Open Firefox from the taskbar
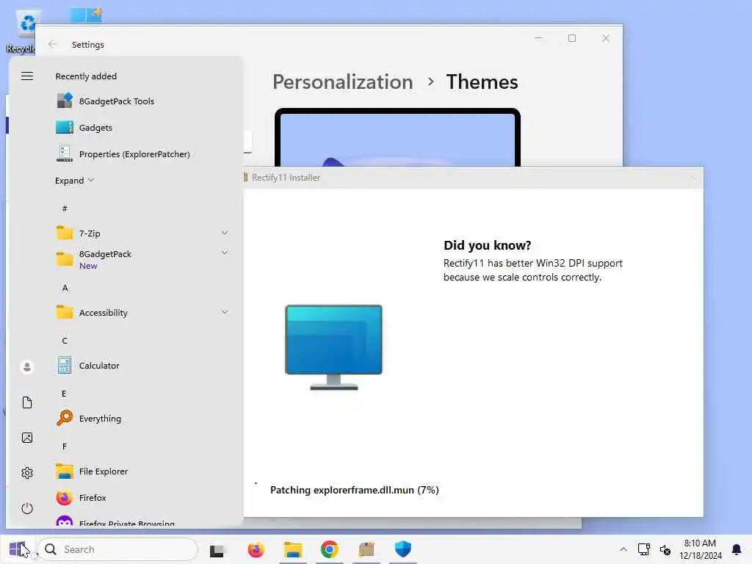The height and width of the screenshot is (564, 752). click(256, 549)
